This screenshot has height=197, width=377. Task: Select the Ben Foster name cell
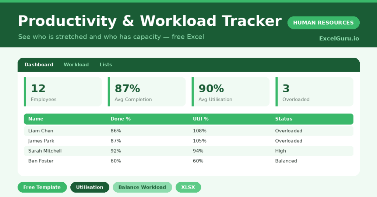(x=41, y=161)
